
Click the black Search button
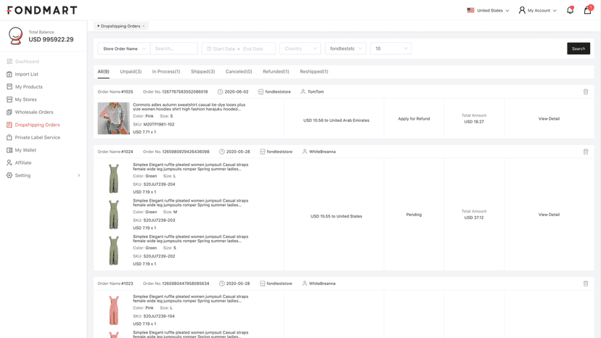click(x=578, y=49)
